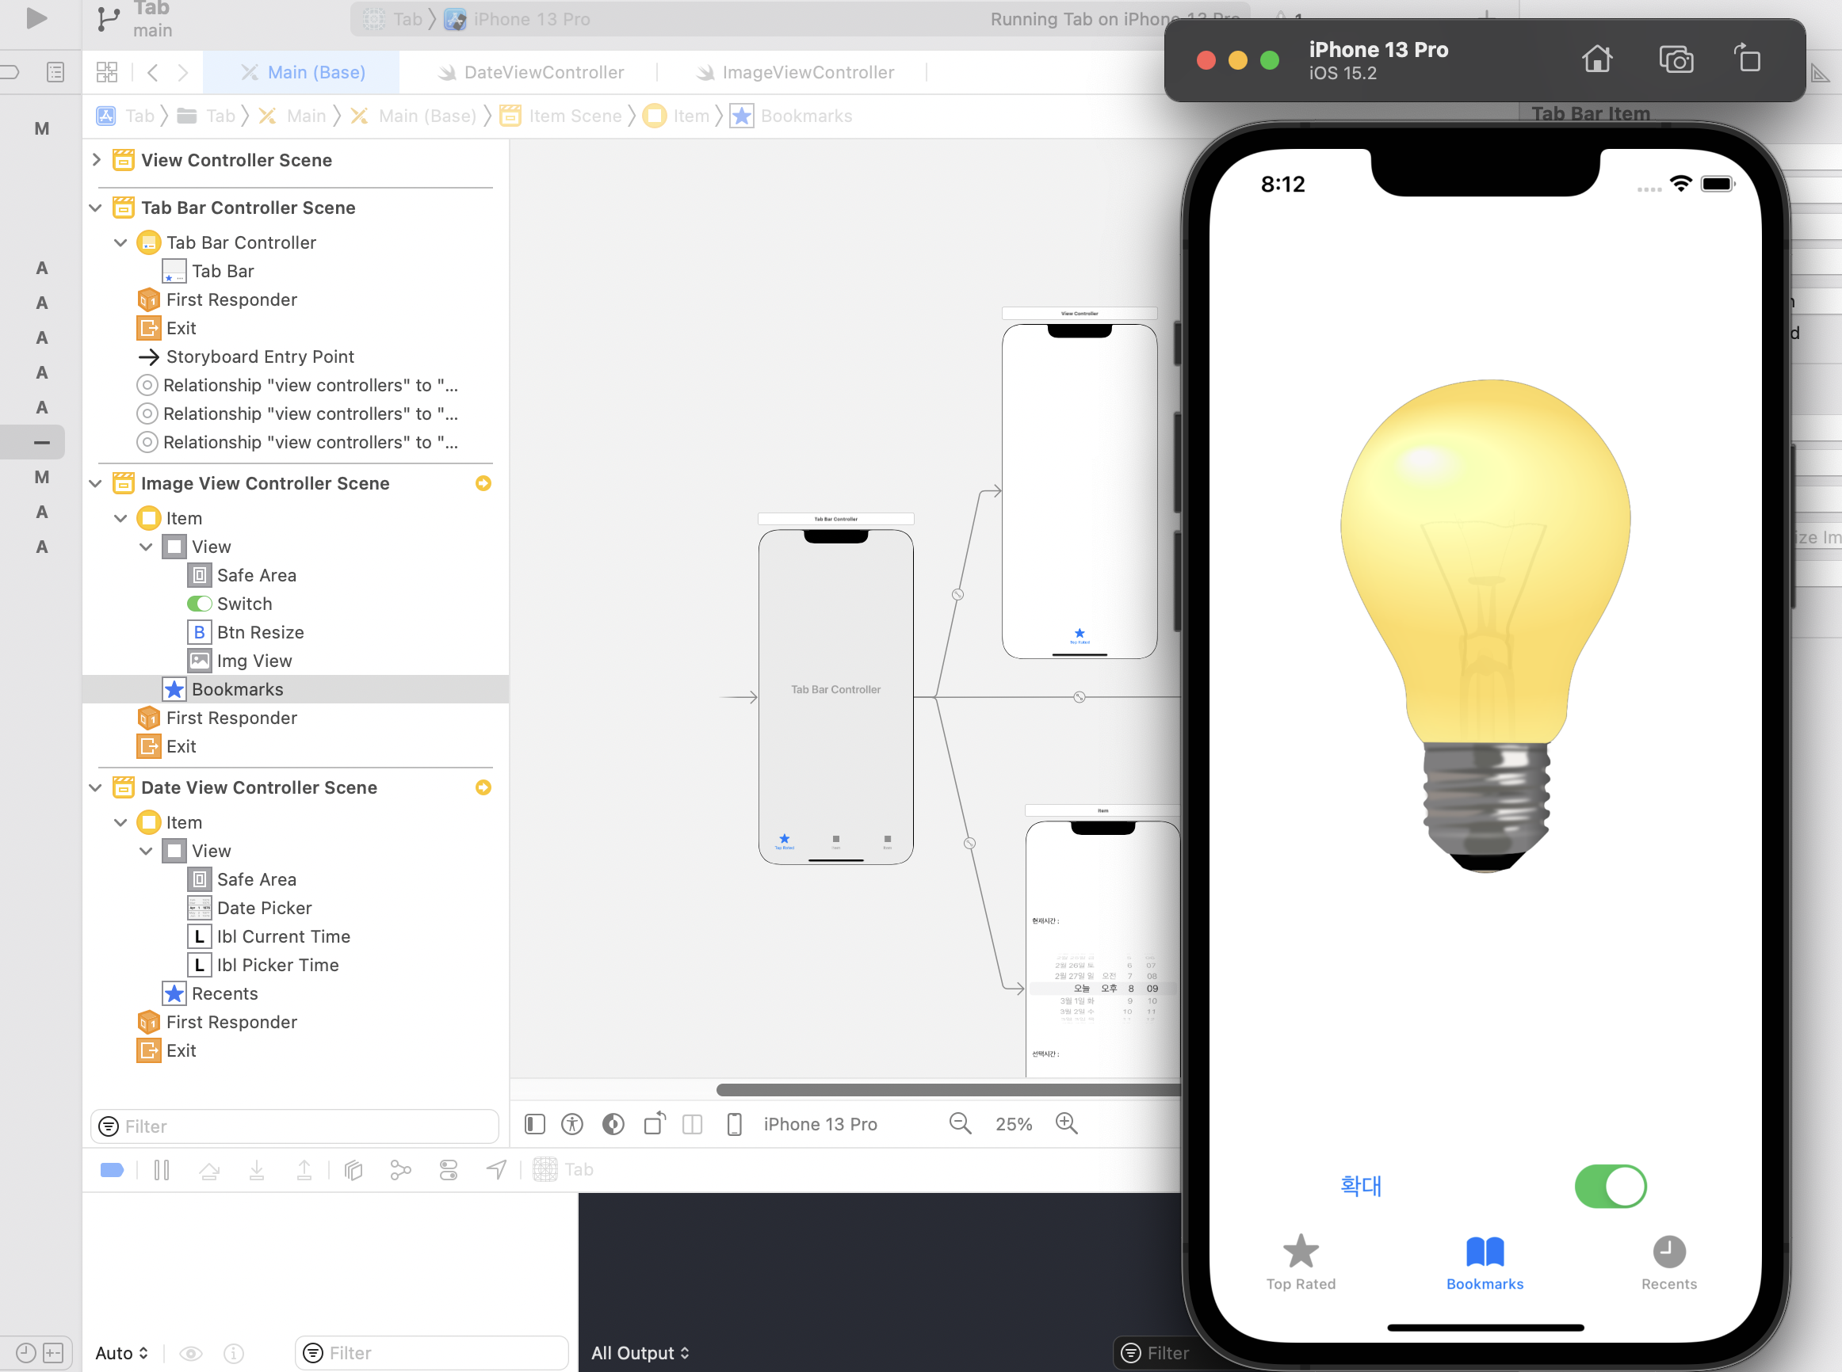Select the Recents tab in simulator
1842x1372 pixels.
[x=1668, y=1263]
